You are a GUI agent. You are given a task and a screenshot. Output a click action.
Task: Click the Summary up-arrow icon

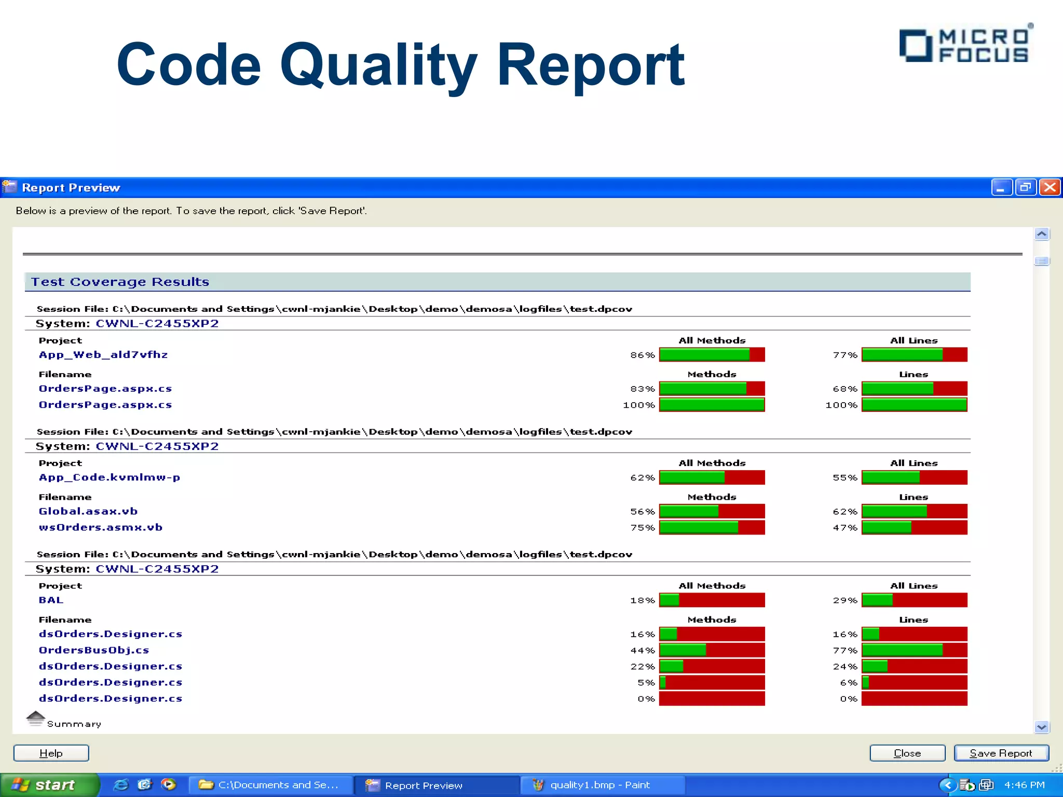click(x=35, y=719)
